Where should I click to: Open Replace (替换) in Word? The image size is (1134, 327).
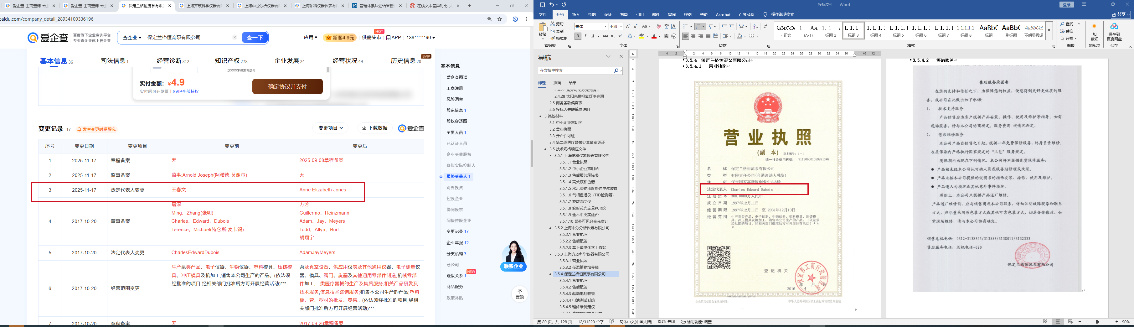1066,31
